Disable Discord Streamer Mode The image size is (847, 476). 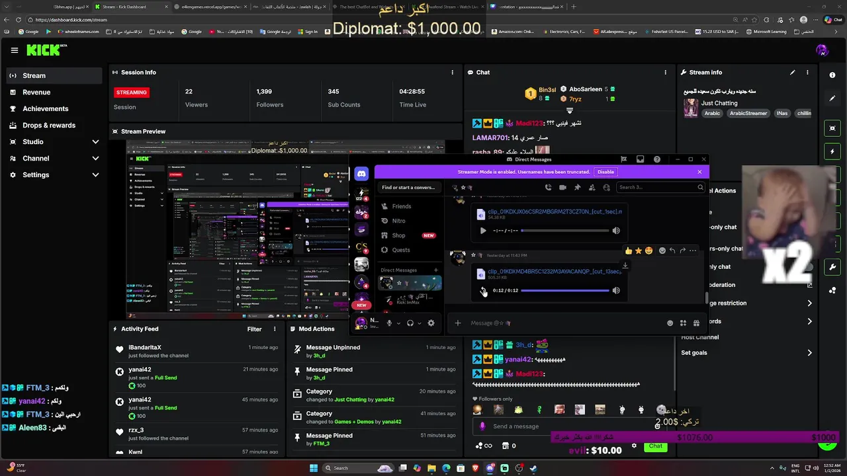[605, 172]
